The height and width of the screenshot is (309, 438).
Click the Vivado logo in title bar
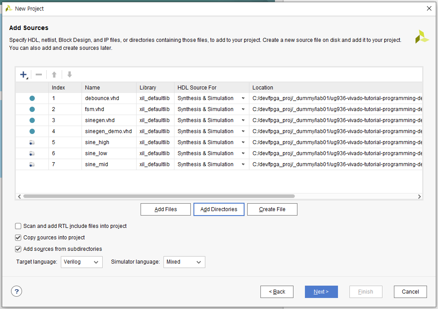click(x=9, y=8)
